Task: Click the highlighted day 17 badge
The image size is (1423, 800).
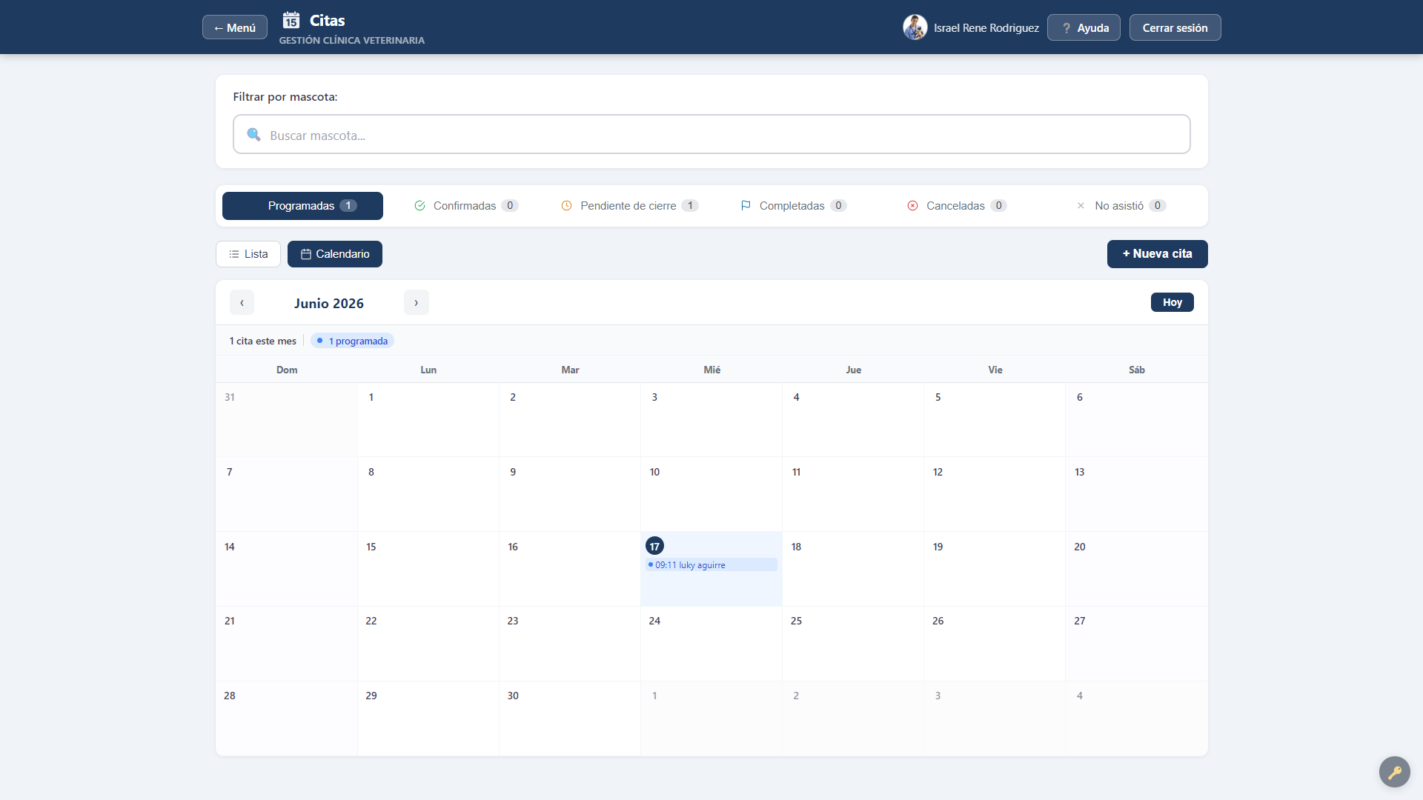Action: [654, 547]
